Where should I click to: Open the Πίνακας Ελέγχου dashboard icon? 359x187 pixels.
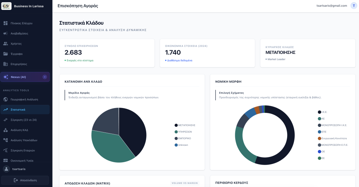click(6, 23)
